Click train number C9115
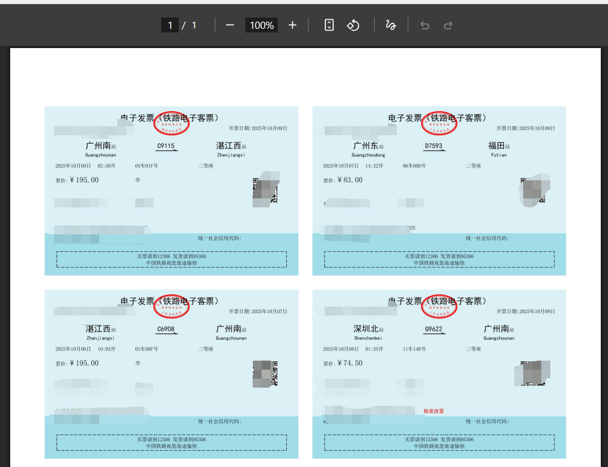This screenshot has height=467, width=608. [x=165, y=146]
